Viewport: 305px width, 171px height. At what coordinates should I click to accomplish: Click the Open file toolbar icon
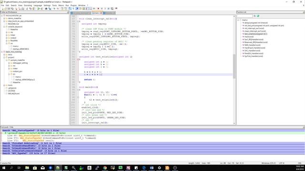[6, 9]
